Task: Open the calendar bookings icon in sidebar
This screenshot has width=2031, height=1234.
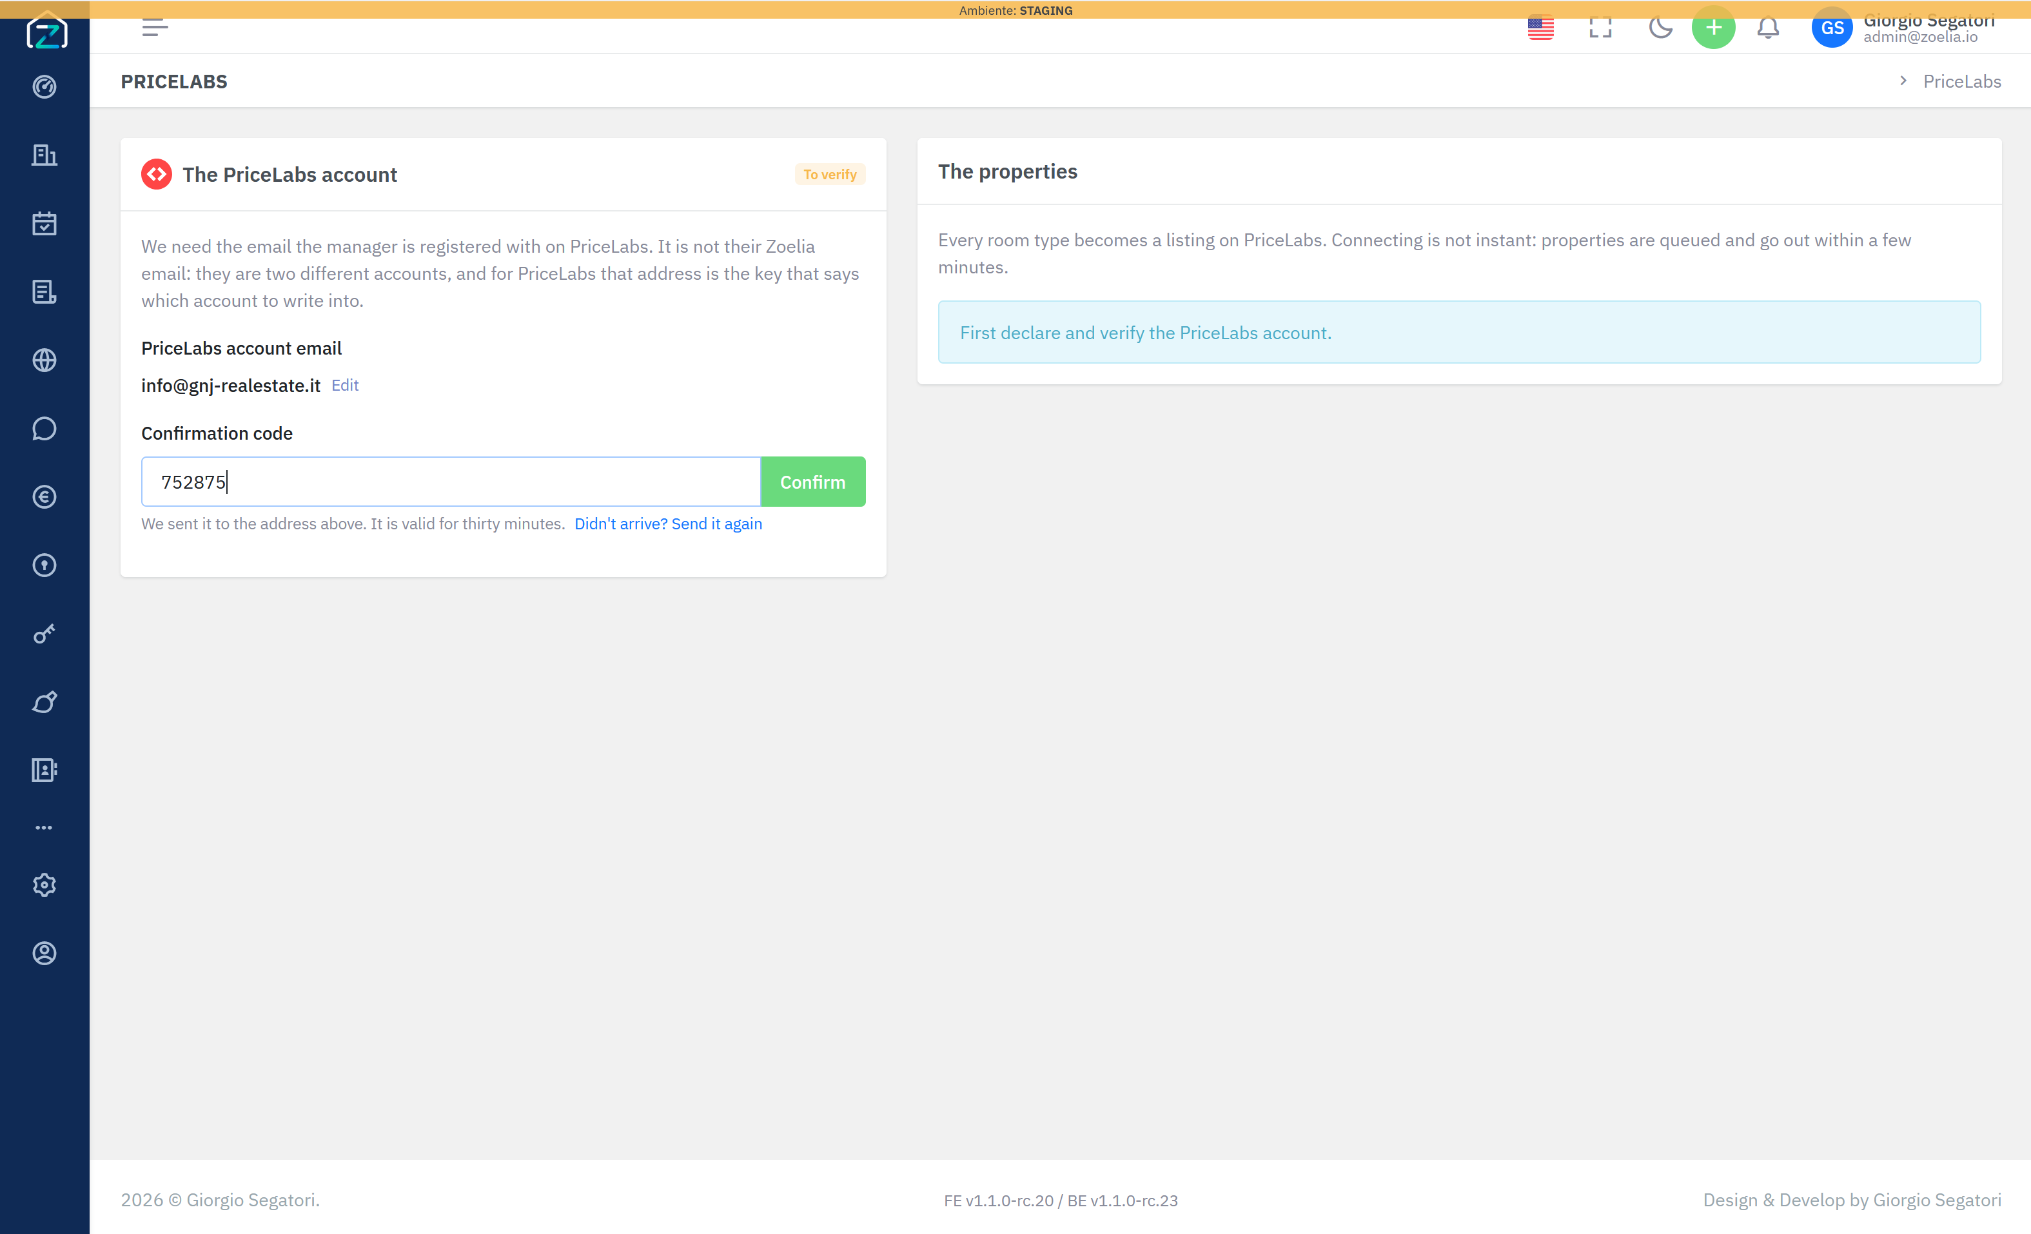Action: 44,223
